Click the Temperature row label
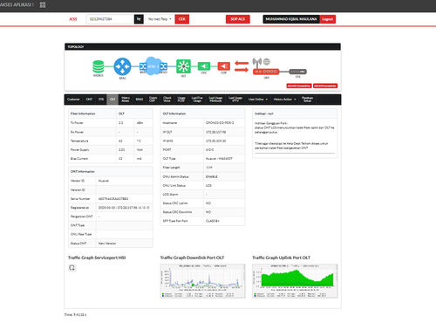Viewport: 436px width, 323px height. (79, 141)
